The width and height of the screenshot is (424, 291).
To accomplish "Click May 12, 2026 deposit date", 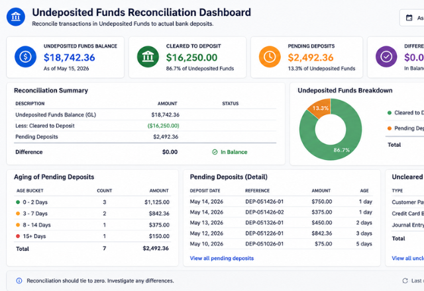I will (207, 233).
